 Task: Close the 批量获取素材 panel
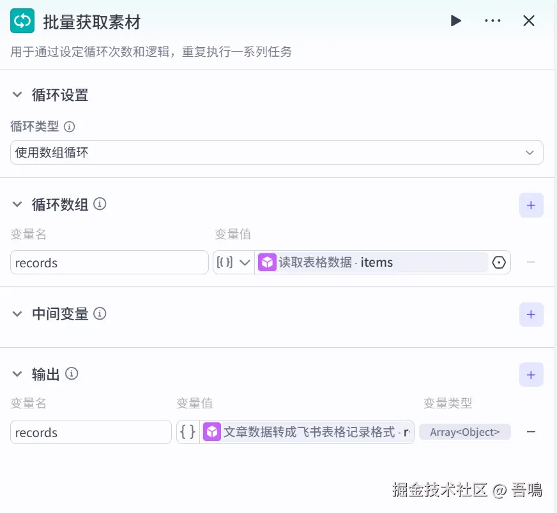point(529,21)
